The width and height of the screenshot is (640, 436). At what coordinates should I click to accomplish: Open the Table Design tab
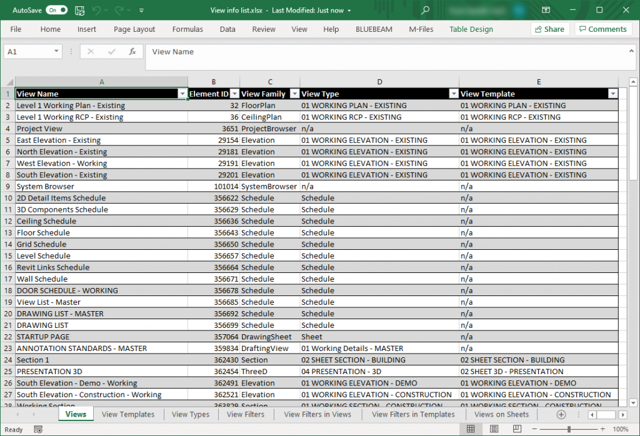coord(471,29)
